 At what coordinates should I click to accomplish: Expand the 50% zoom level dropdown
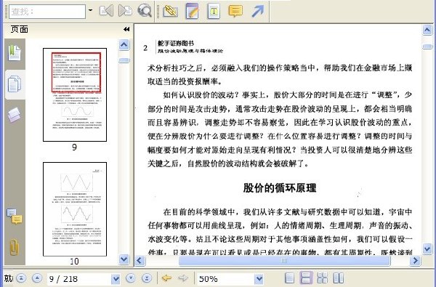tap(259, 278)
